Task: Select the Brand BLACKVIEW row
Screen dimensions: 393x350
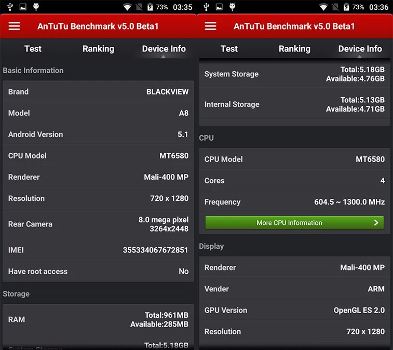Action: point(98,91)
